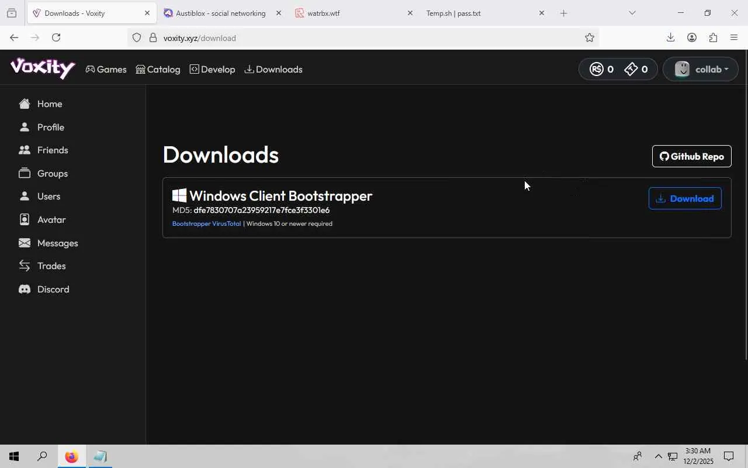Show hidden system tray icons
Viewport: 748px width, 468px height.
[658, 456]
